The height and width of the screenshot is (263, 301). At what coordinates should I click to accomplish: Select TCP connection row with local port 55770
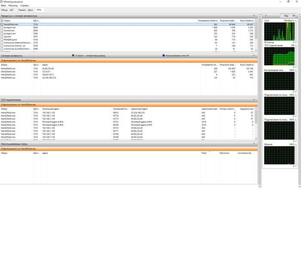[127, 116]
